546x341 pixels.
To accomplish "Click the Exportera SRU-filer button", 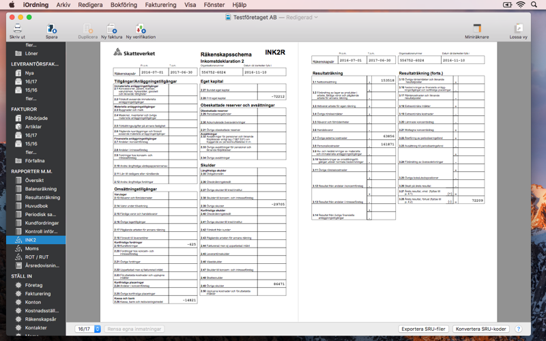I will coord(423,329).
